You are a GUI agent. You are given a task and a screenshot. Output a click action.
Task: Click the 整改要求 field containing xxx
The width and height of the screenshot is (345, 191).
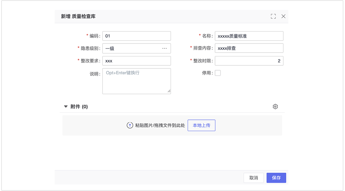(x=137, y=61)
